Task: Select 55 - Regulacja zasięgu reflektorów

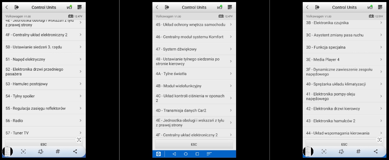Action: [x=44, y=108]
